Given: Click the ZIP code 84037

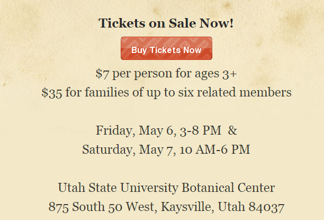Looking at the screenshot, I should tap(268, 207).
